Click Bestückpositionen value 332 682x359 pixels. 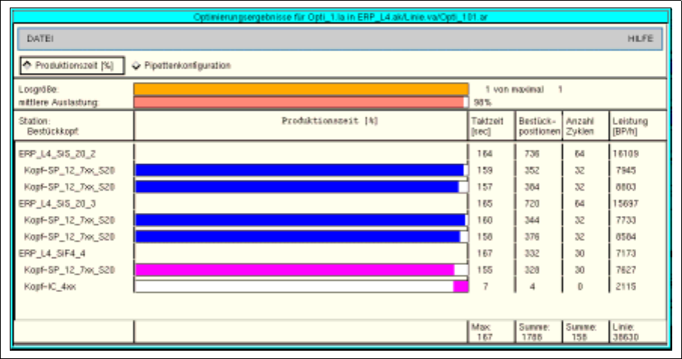(531, 254)
